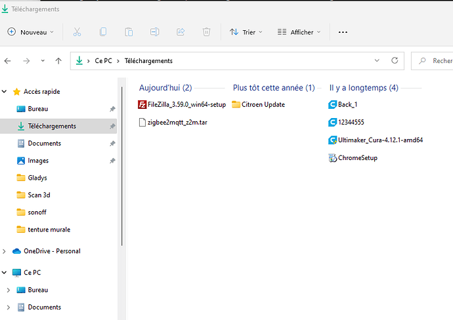Open the Trier sort menu
The width and height of the screenshot is (453, 320).
pyautogui.click(x=246, y=31)
